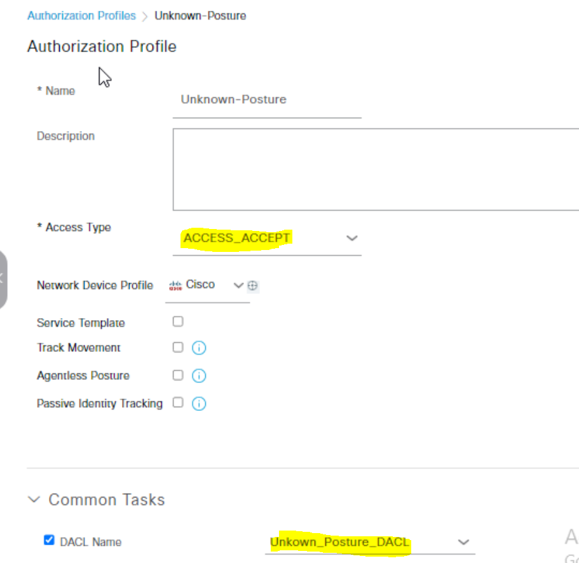Focus the Description text area
The width and height of the screenshot is (579, 563).
pos(375,169)
